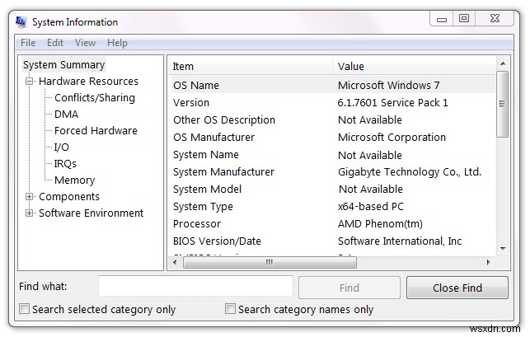Click the Item column header
This screenshot has width=530, height=337.
(x=250, y=66)
